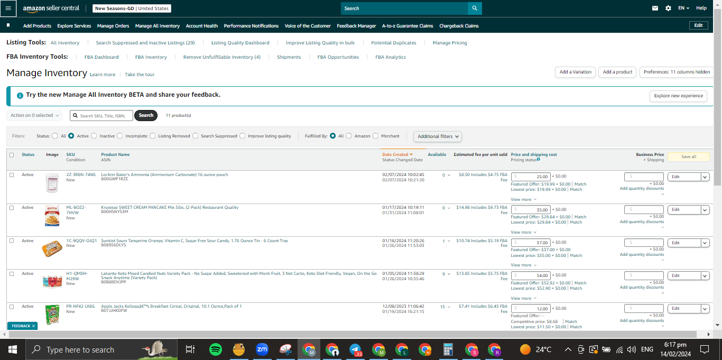
Task: Click the LorAnn Baker's Ammonia product image
Action: 52,183
